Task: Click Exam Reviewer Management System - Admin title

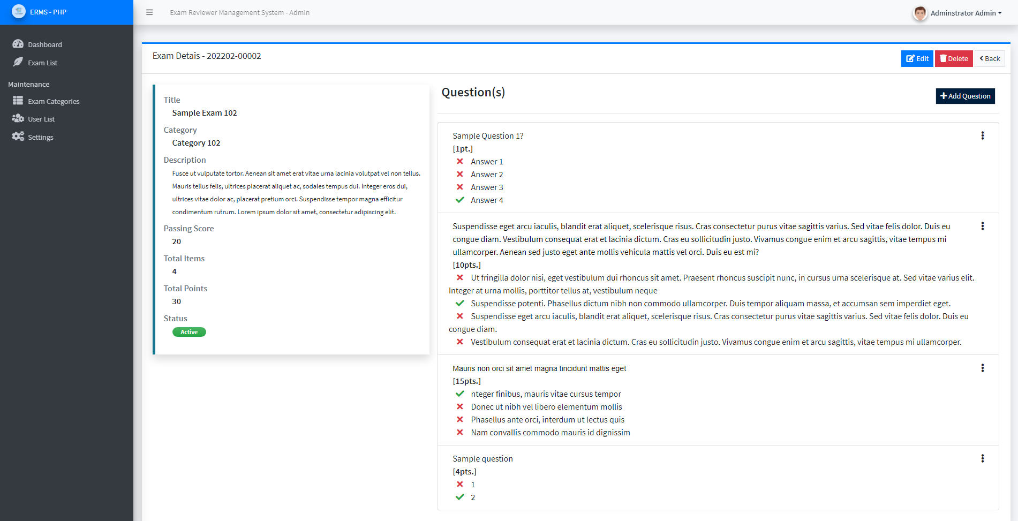Action: coord(240,12)
